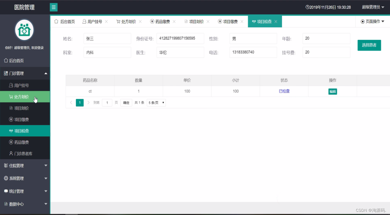Open 门诊患者库 in the sidebar

(25, 153)
